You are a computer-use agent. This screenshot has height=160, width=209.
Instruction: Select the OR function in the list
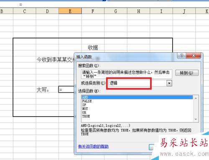tap(137, 112)
